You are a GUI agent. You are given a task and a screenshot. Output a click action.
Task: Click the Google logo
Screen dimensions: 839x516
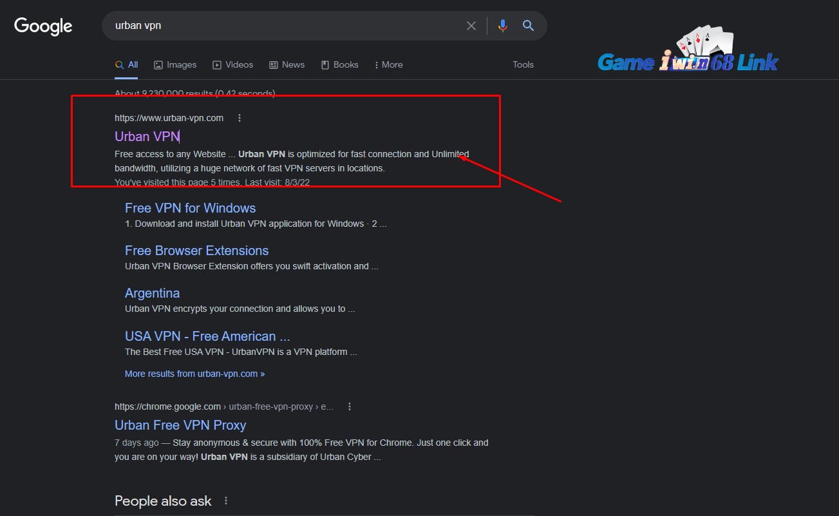click(43, 26)
